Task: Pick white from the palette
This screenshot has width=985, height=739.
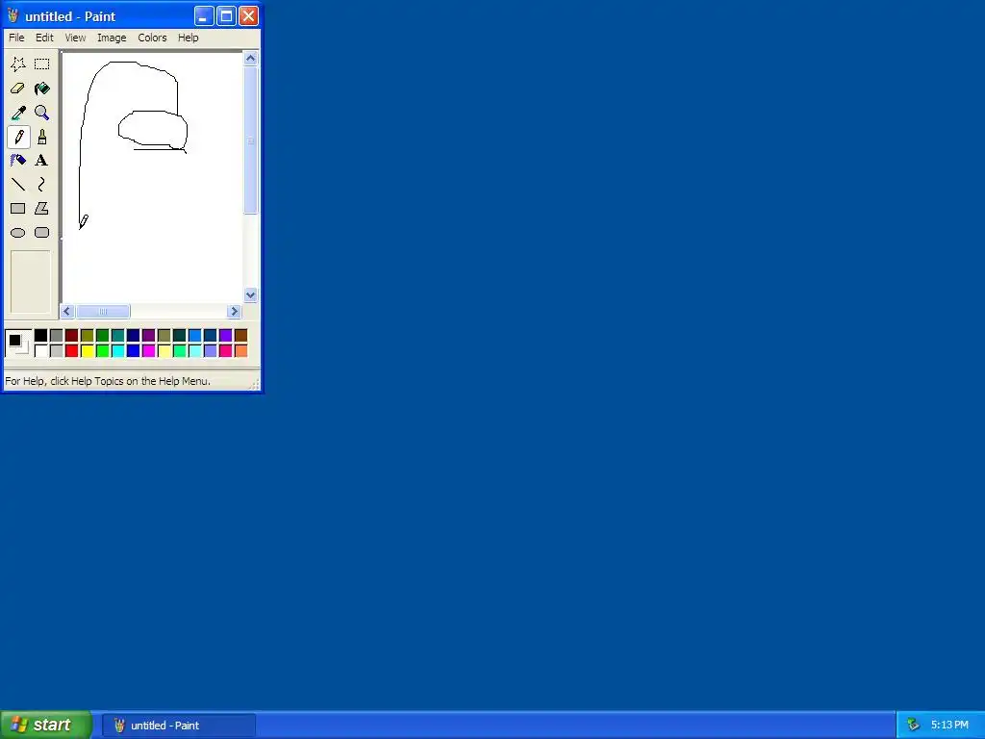Action: point(40,350)
